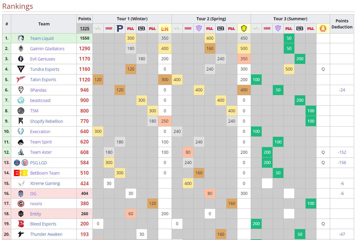Click the Lima Major 'LM' tournament icon

[x=165, y=28]
